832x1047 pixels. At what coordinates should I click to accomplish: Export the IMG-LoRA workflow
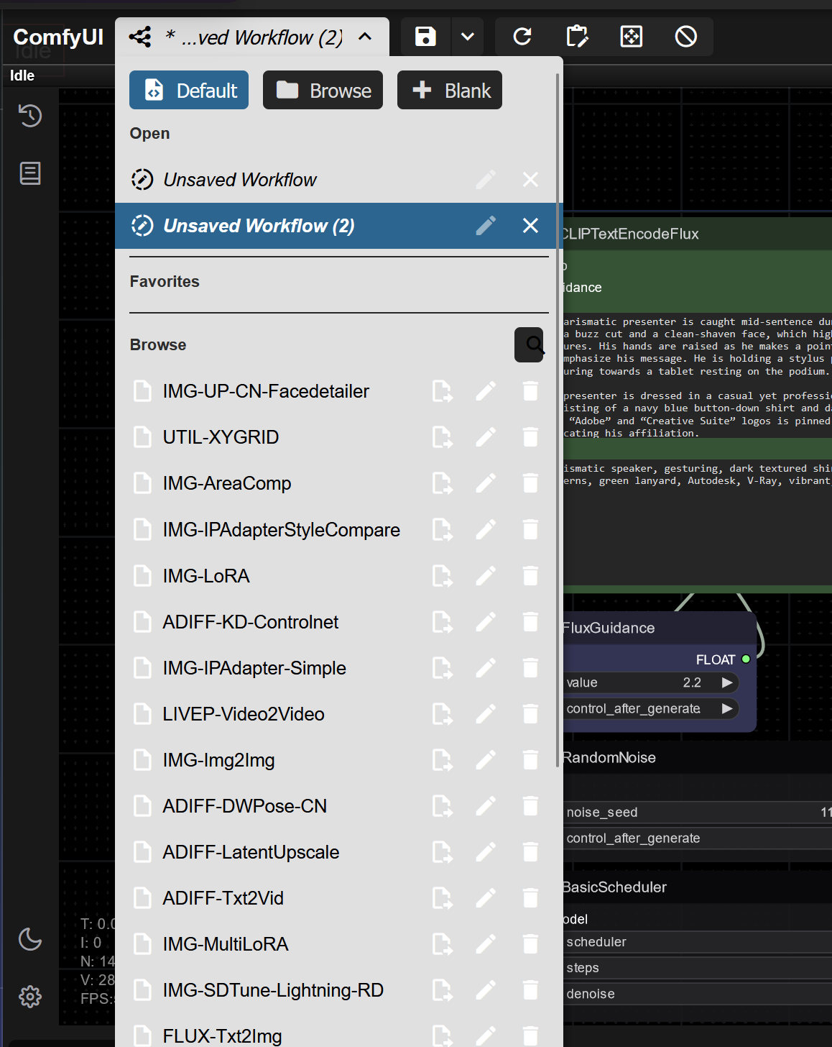[443, 575]
